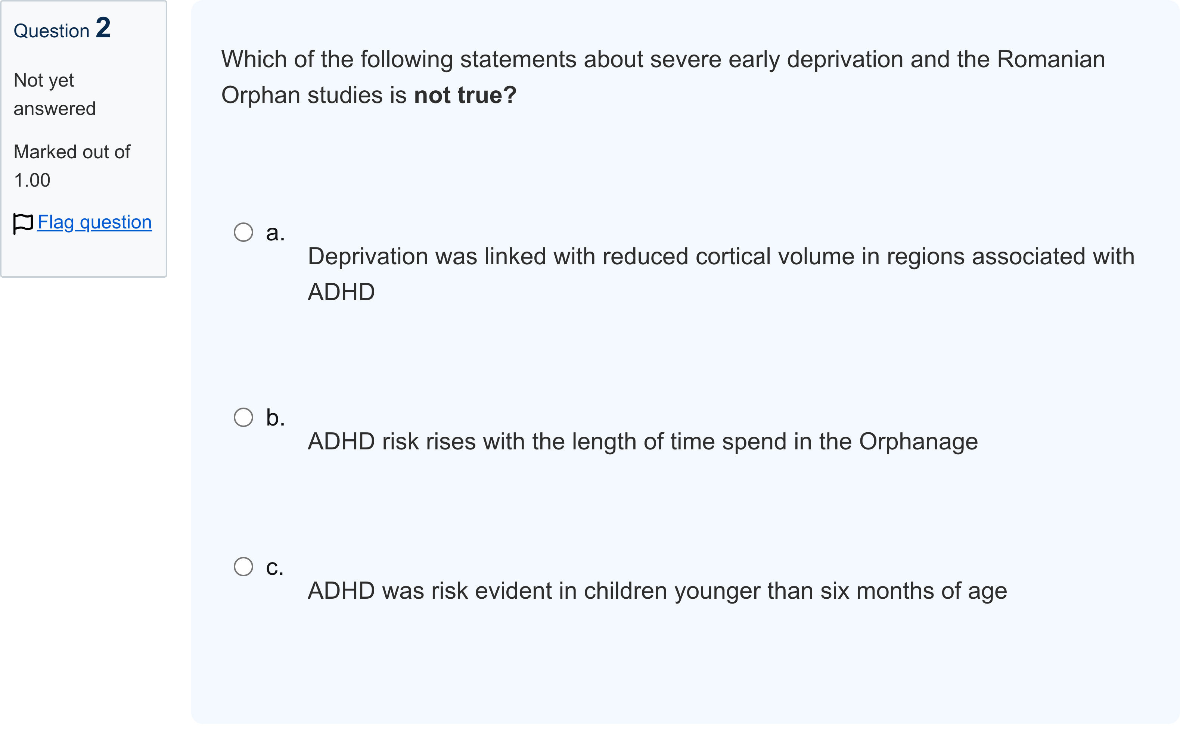Screen dimensions: 1180x748
Task: Click the Question 2 heading
Action: (x=62, y=28)
